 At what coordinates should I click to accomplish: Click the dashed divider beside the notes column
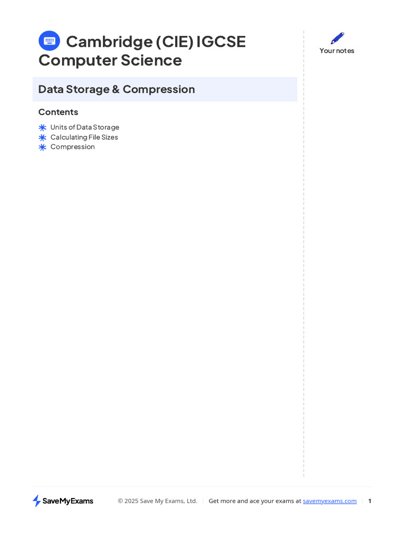pyautogui.click(x=304, y=263)
